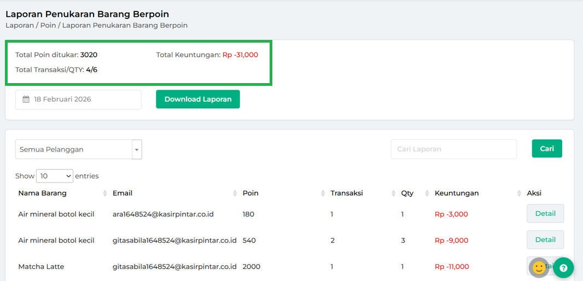Sort the Qty column using sort icon
583x281 pixels.
pos(426,194)
